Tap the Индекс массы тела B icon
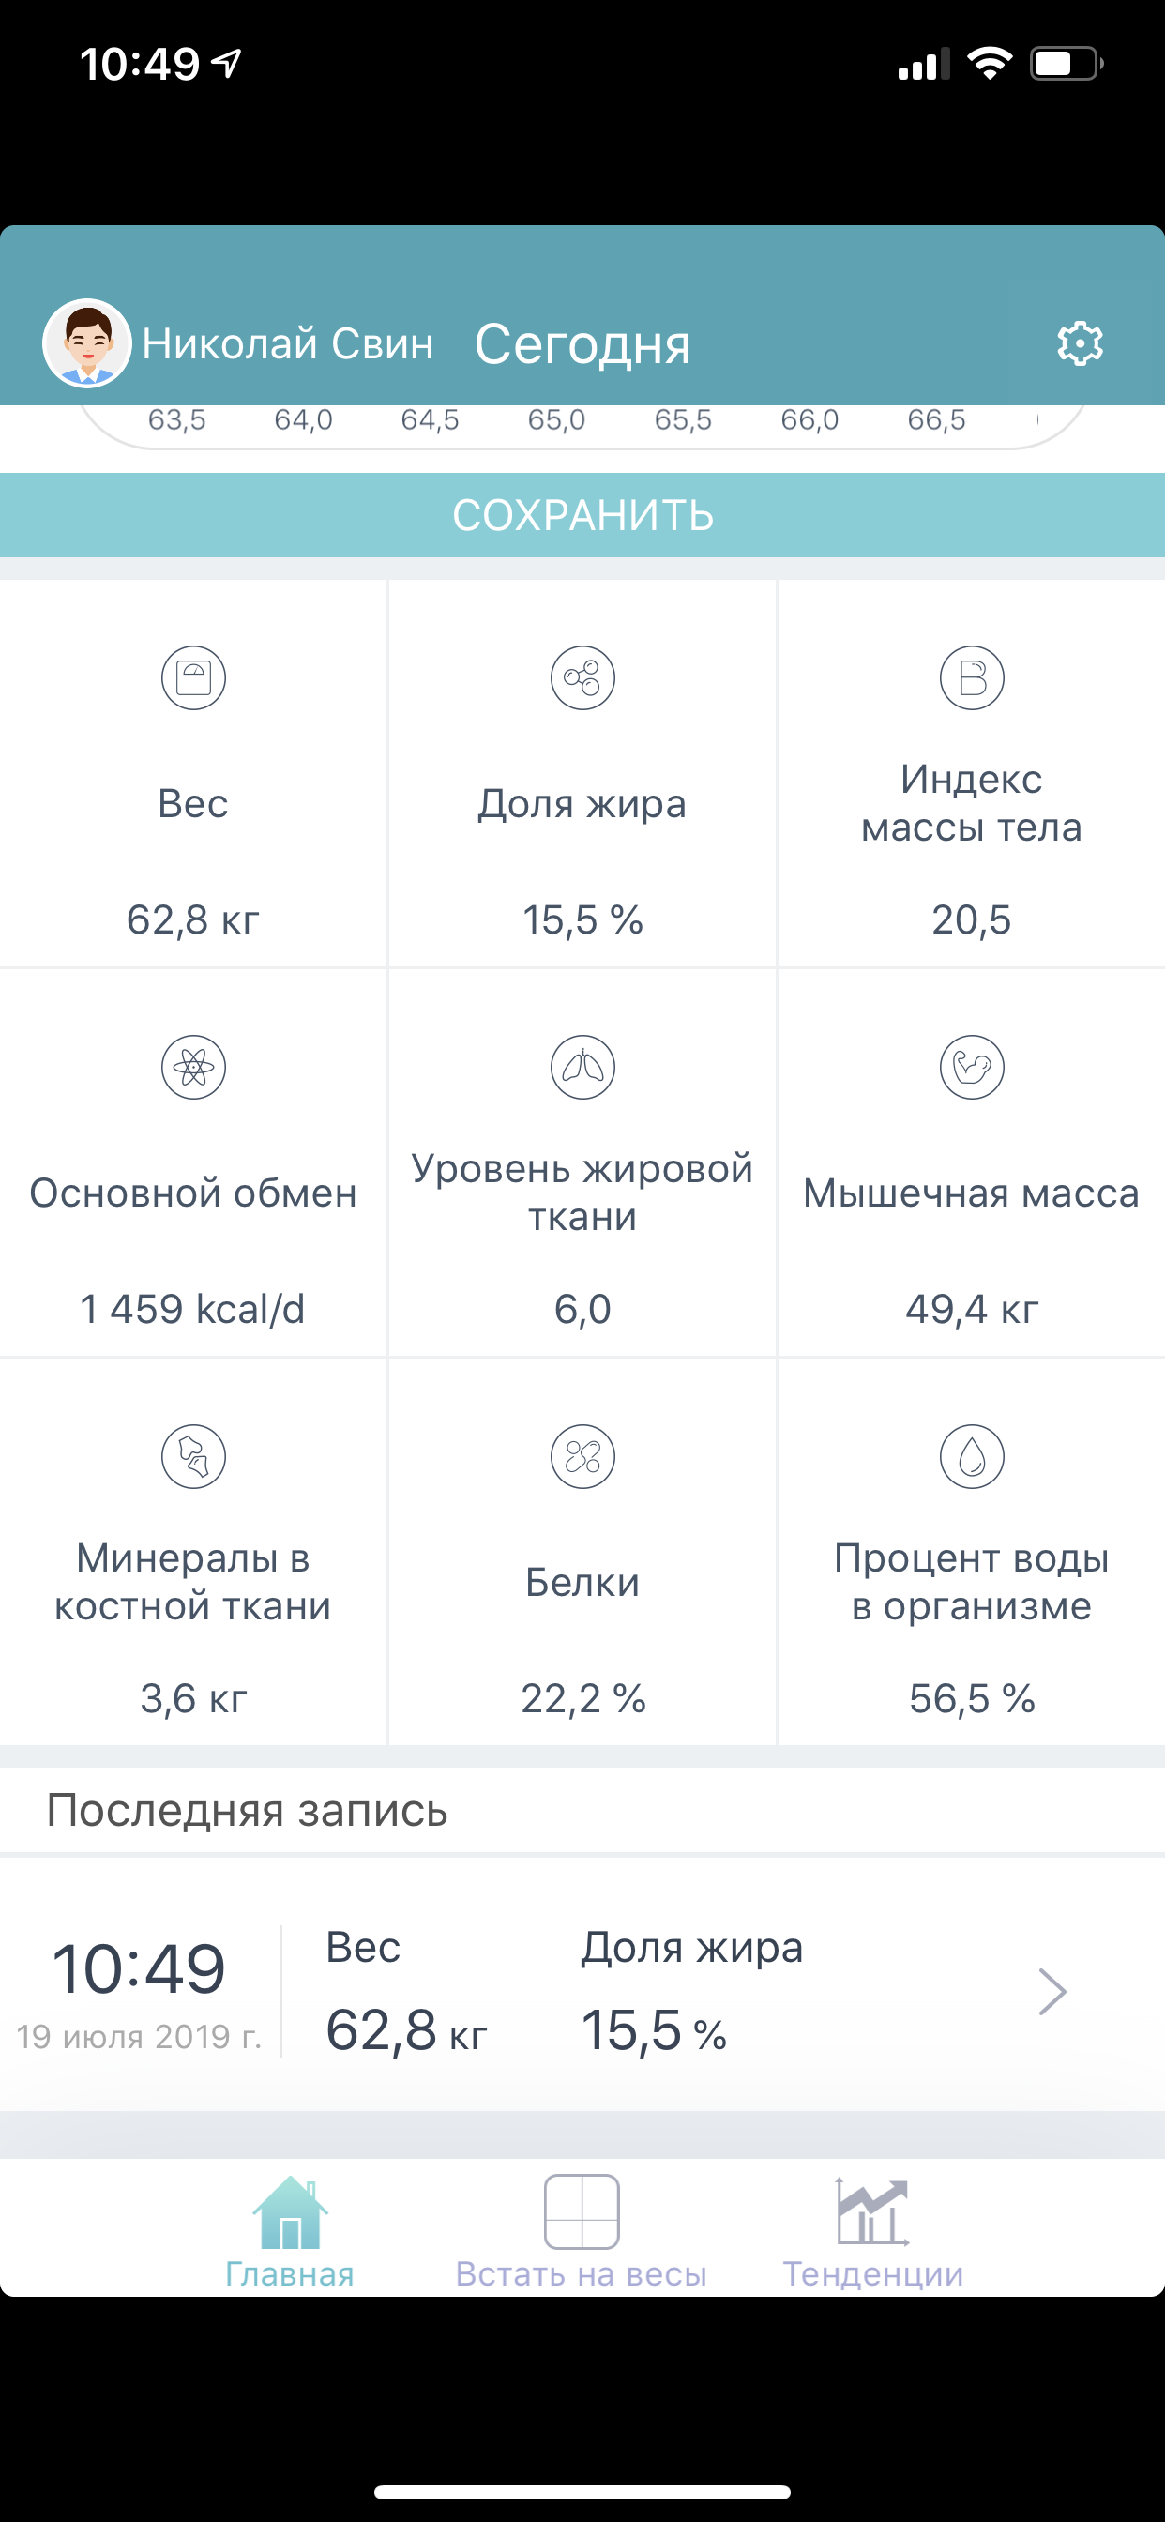1165x2522 pixels. pyautogui.click(x=971, y=677)
